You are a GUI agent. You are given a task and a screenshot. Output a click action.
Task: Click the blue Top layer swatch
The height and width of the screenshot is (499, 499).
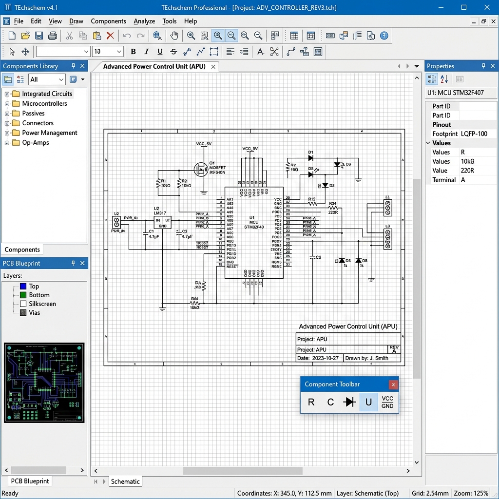click(x=23, y=286)
